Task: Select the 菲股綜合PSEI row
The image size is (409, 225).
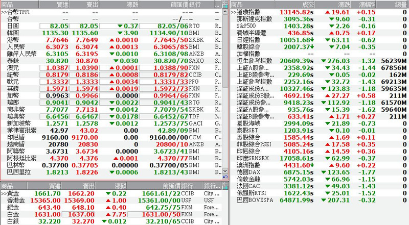Action: coord(320,144)
